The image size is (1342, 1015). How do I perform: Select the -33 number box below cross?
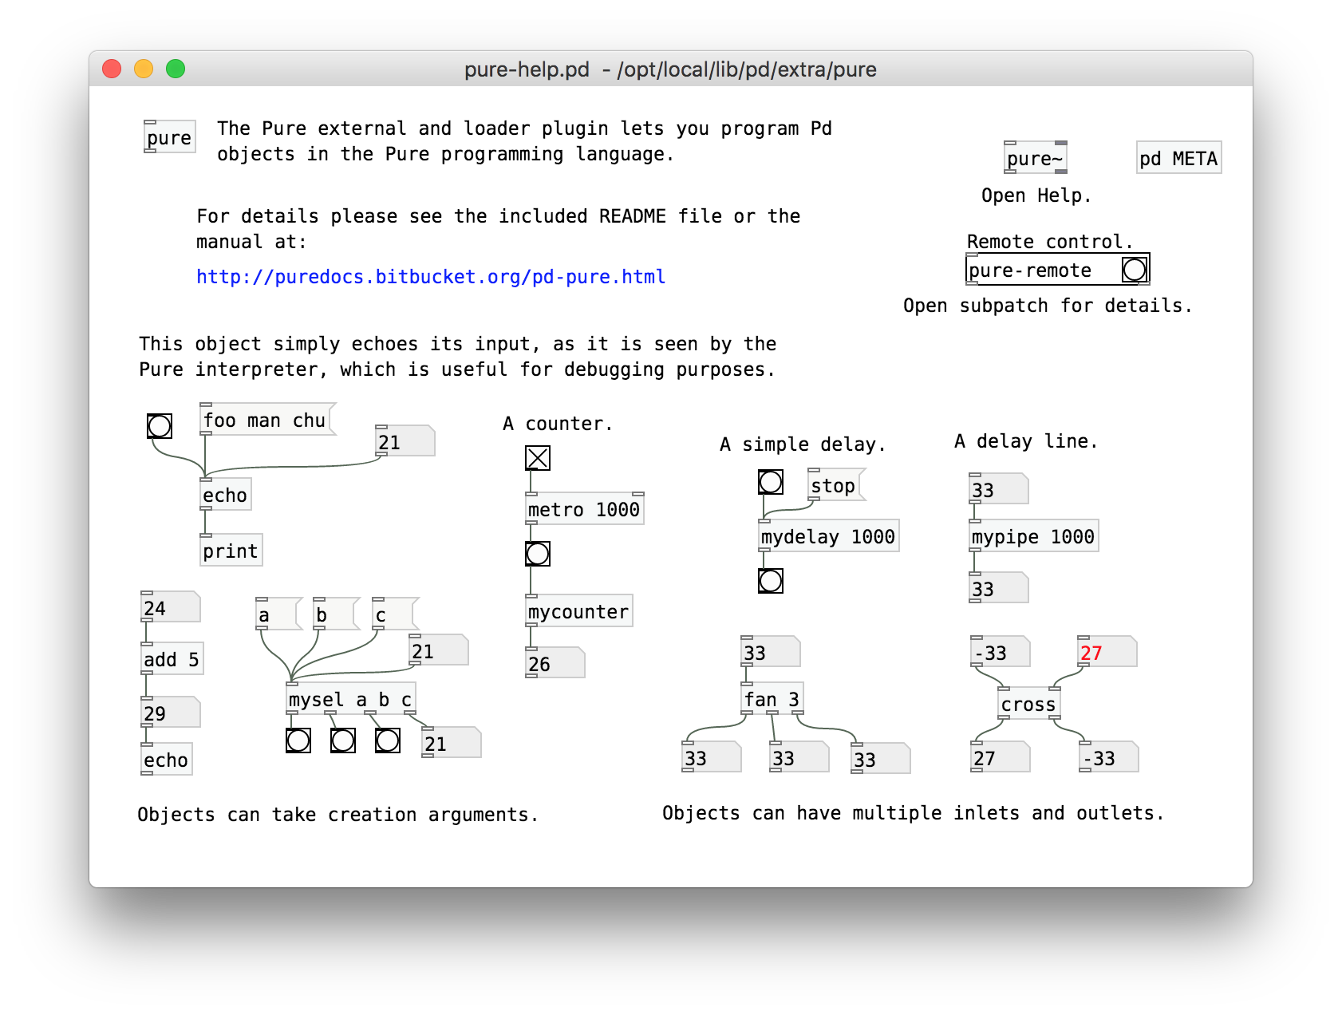[x=1109, y=758]
